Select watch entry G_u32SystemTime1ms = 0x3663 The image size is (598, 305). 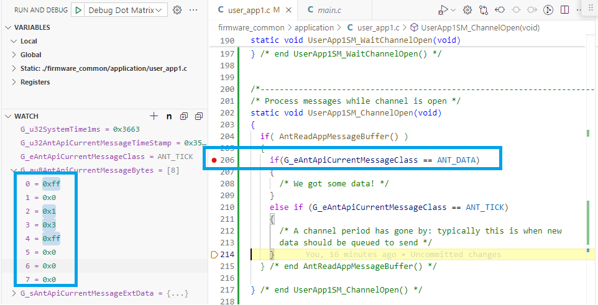coord(80,130)
